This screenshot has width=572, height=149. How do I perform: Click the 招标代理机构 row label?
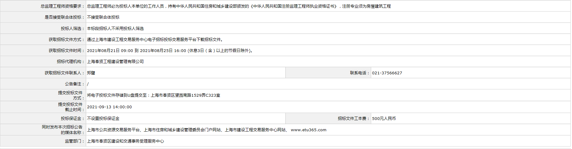tap(71, 62)
